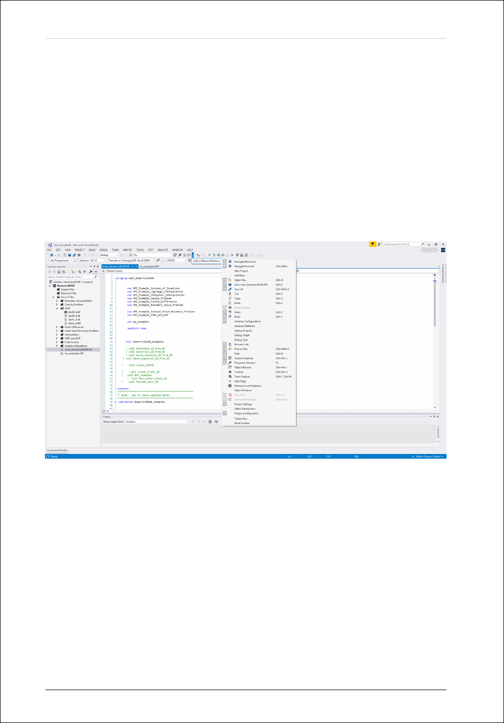Click the Paste clipboard icon in menu
This screenshot has height=723, width=504.
(x=230, y=303)
